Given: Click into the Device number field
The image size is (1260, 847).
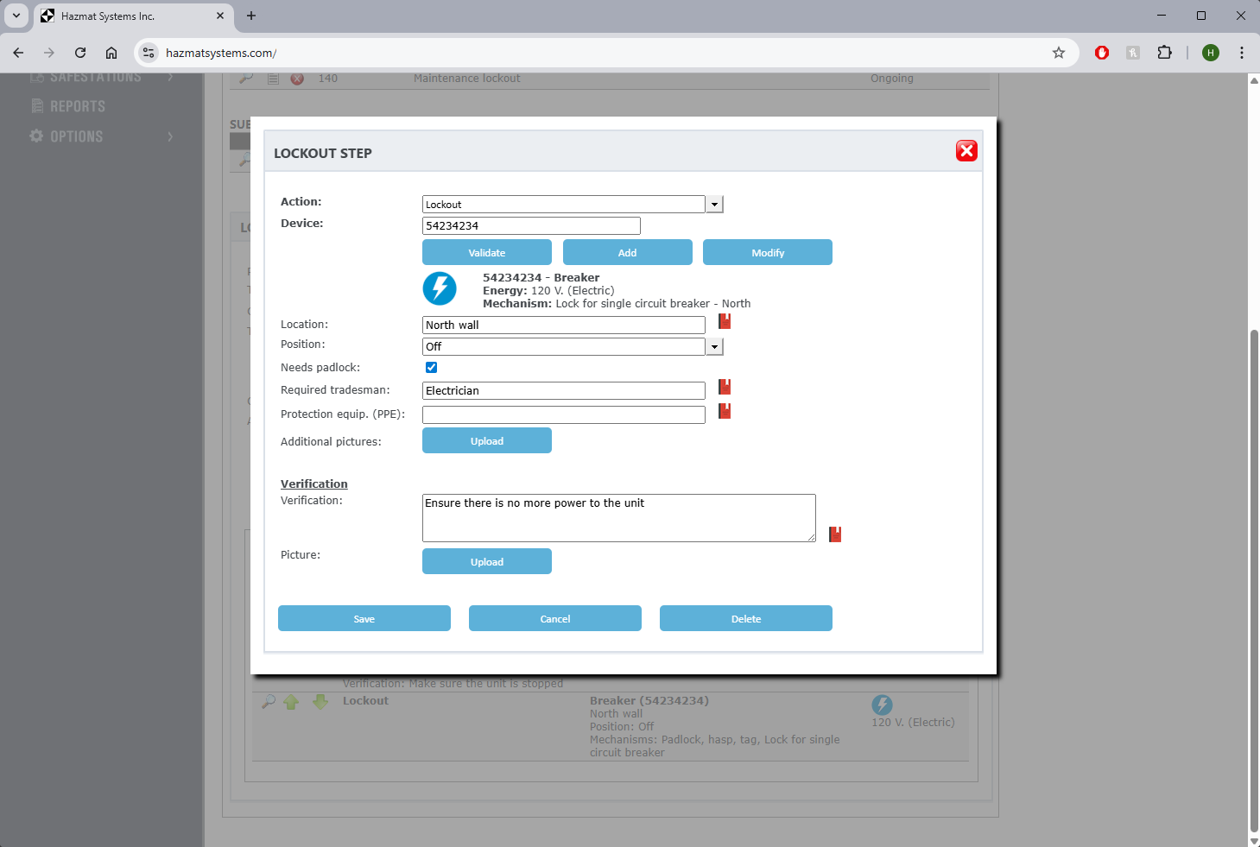Looking at the screenshot, I should [x=530, y=226].
